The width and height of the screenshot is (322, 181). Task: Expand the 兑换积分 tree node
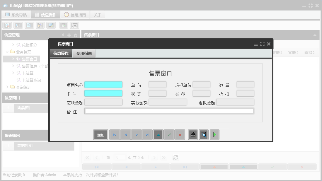[13, 45]
